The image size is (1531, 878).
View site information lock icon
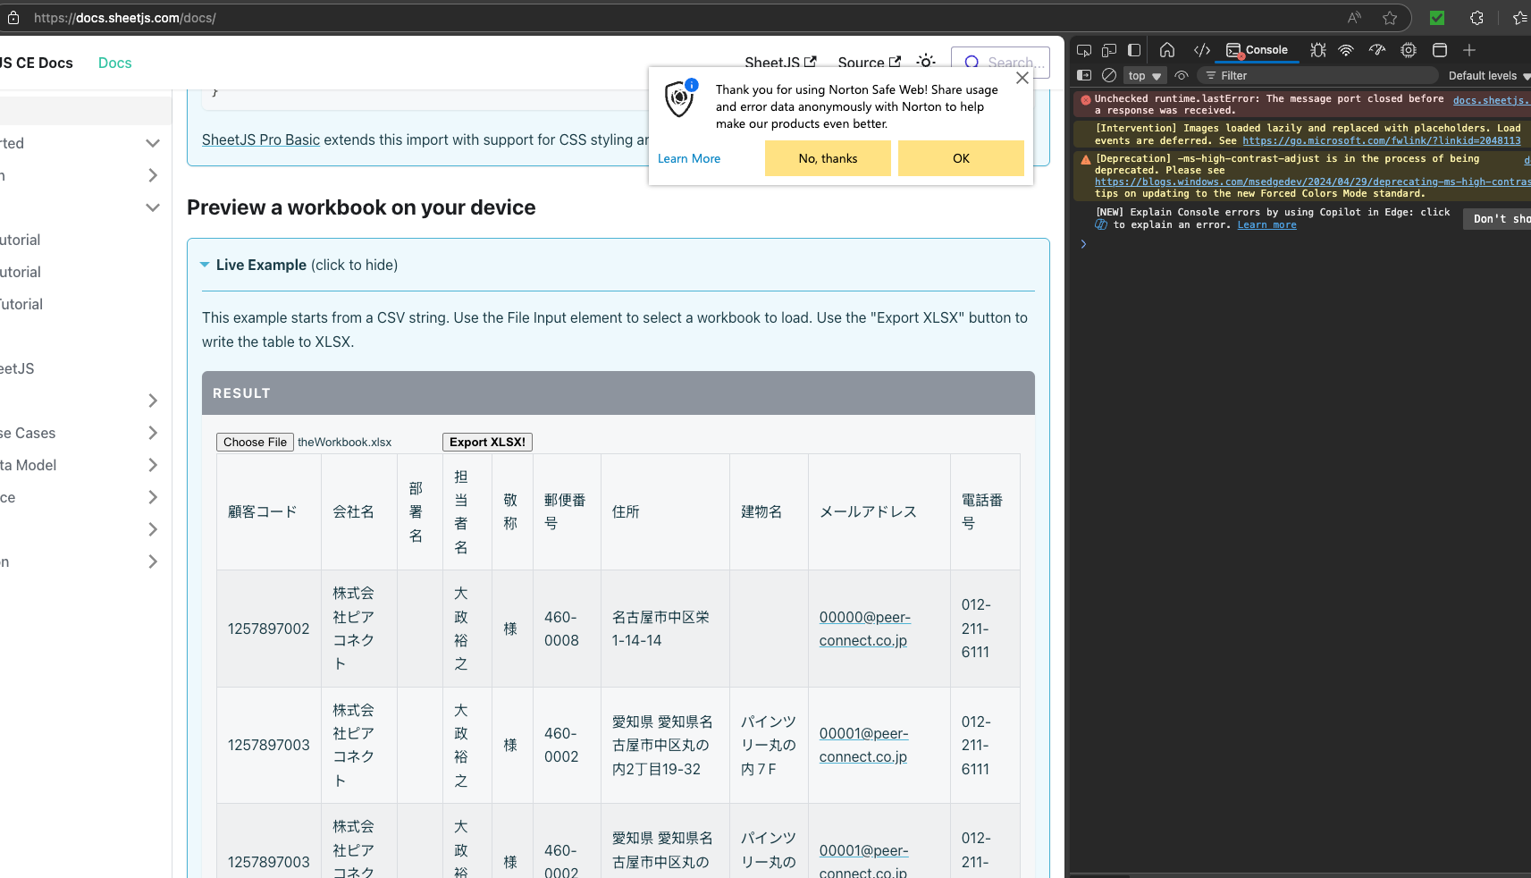click(x=13, y=18)
